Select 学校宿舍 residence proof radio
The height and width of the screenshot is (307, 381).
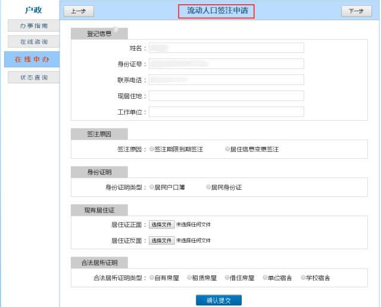(x=303, y=277)
